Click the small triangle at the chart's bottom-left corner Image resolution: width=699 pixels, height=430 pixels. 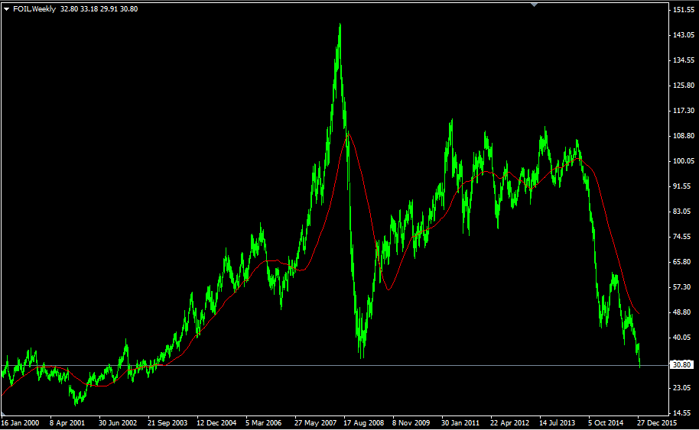pyautogui.click(x=3, y=415)
